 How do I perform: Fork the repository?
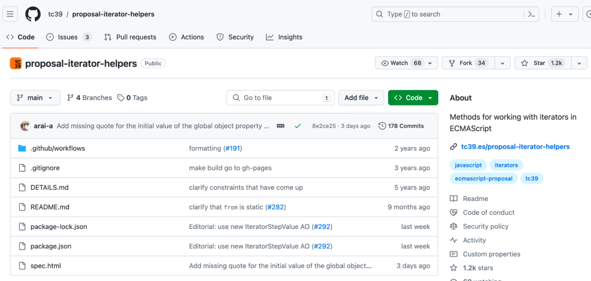pyautogui.click(x=468, y=63)
